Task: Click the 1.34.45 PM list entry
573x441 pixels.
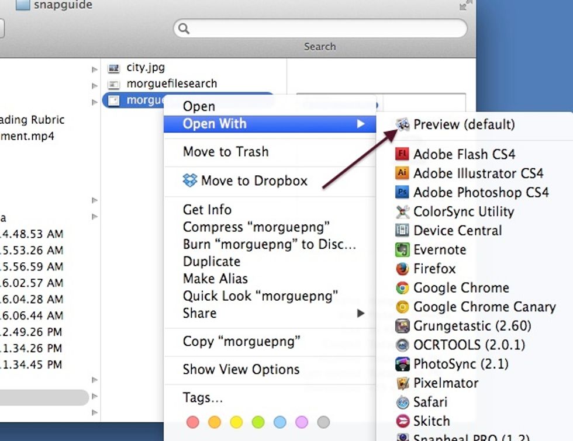Action: [x=31, y=364]
